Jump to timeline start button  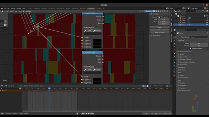click(x=82, y=113)
